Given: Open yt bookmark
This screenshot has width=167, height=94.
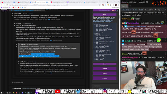Looking at the screenshot, I should [19, 8].
